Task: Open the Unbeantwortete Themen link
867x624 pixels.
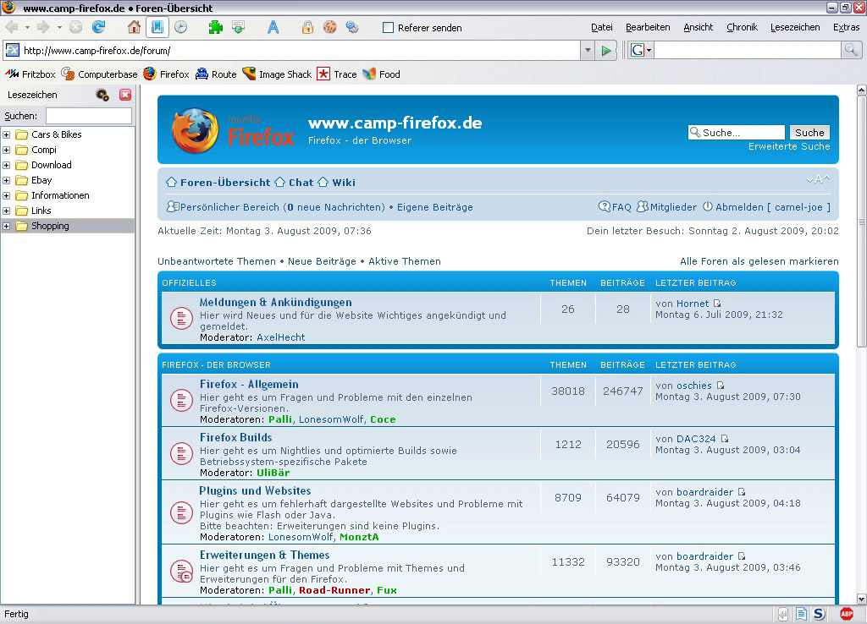Action: pyautogui.click(x=216, y=261)
